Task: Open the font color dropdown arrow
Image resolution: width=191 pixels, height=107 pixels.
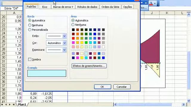Action: tap(155, 3)
